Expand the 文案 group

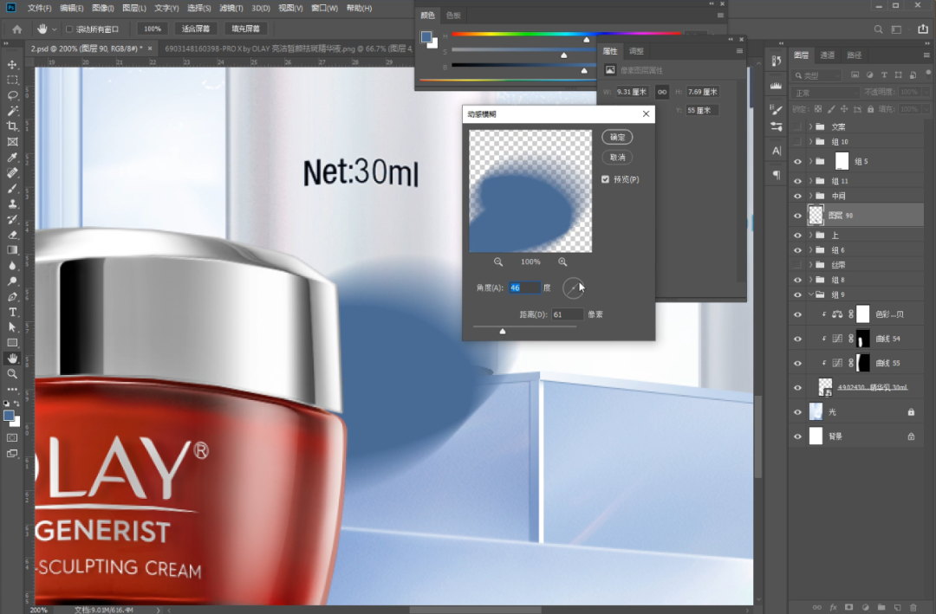coord(810,126)
